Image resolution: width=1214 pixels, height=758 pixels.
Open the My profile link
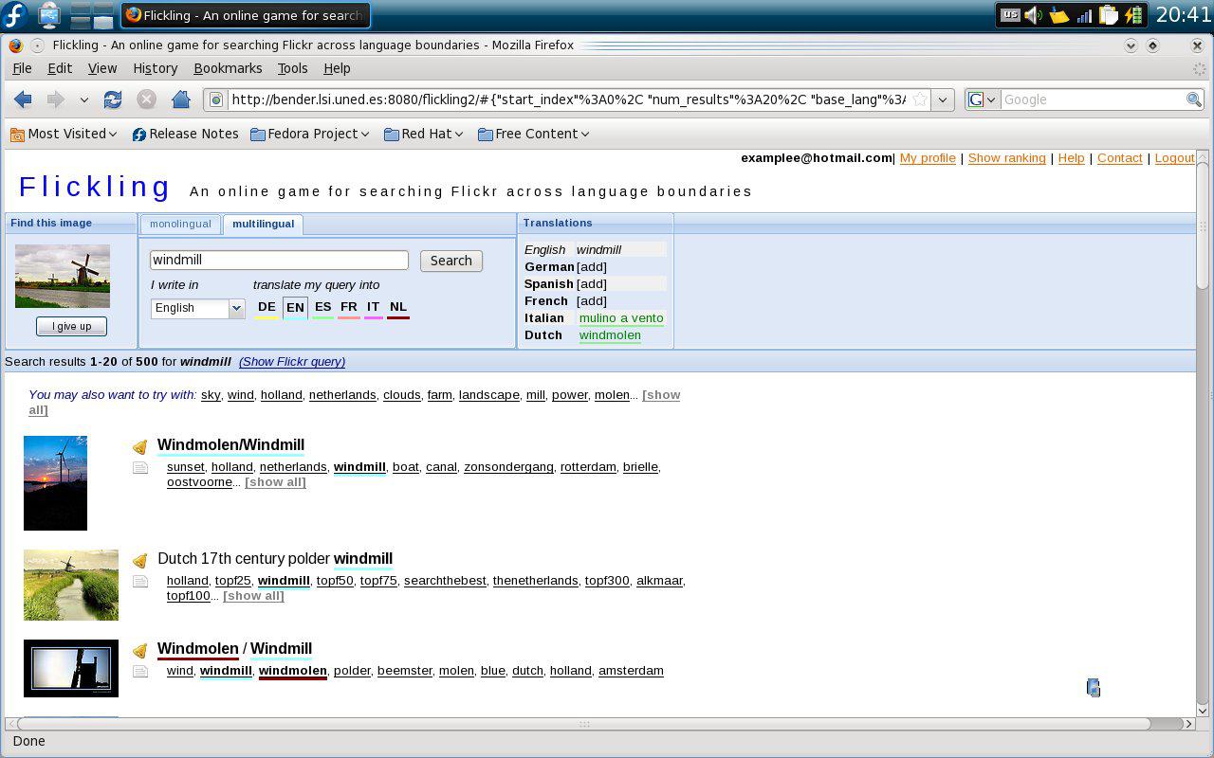click(x=928, y=158)
